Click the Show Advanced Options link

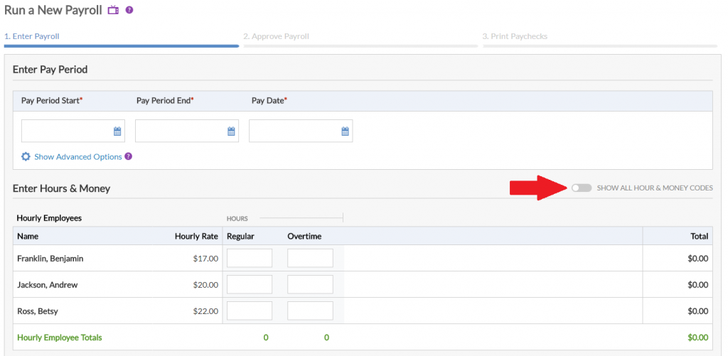coord(77,157)
